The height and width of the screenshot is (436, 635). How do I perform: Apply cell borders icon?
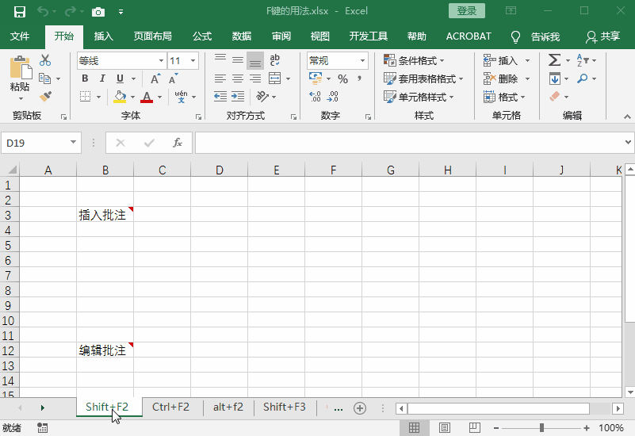[x=85, y=97]
